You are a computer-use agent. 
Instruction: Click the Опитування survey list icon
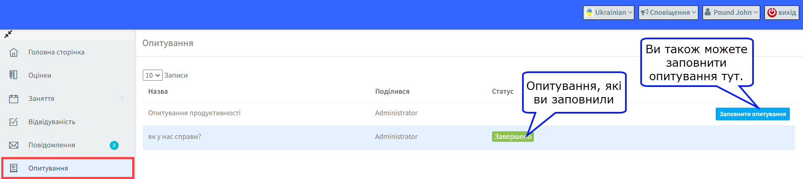pos(14,168)
